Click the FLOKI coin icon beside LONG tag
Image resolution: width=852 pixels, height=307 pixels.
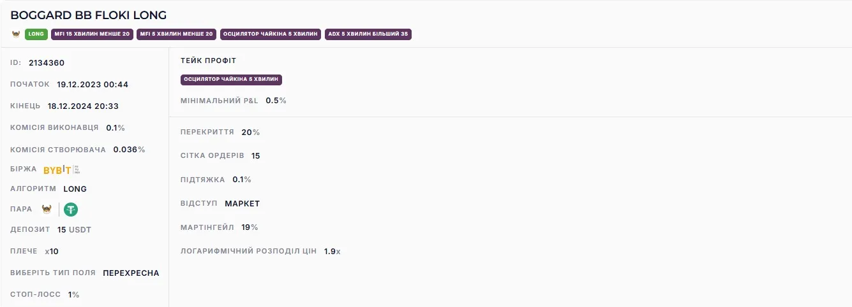point(16,34)
